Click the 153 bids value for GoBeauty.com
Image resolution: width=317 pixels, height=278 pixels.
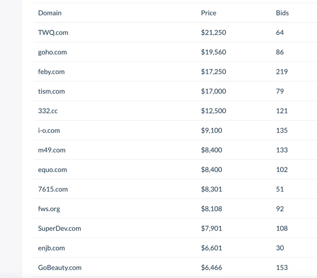coord(282,267)
